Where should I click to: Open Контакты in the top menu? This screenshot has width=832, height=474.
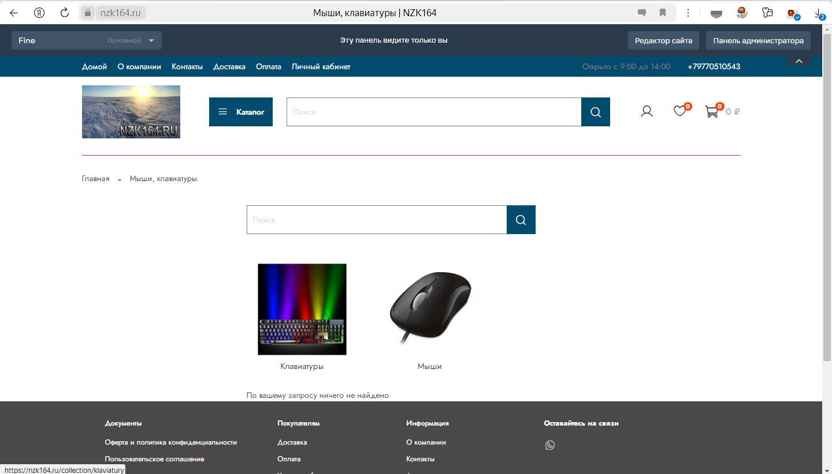click(187, 67)
